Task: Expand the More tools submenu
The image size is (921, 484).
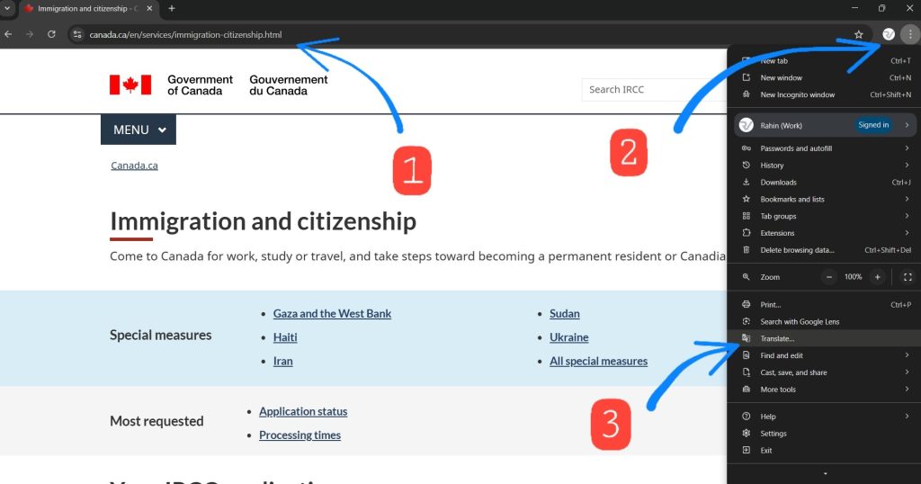Action: (x=825, y=390)
